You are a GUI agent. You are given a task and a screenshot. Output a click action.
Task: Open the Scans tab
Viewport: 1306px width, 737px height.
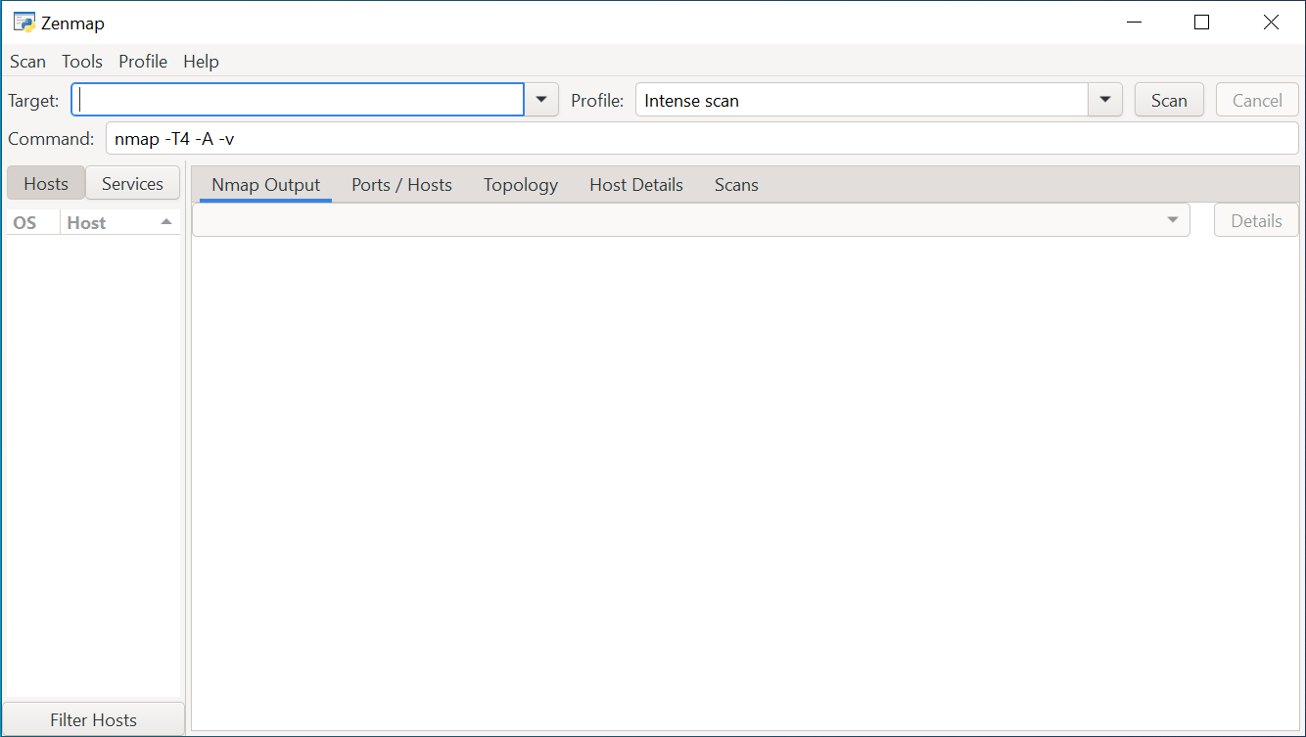click(736, 185)
